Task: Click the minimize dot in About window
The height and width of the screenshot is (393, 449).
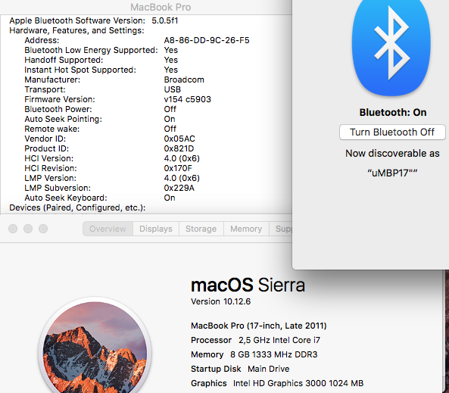Action: click(28, 229)
